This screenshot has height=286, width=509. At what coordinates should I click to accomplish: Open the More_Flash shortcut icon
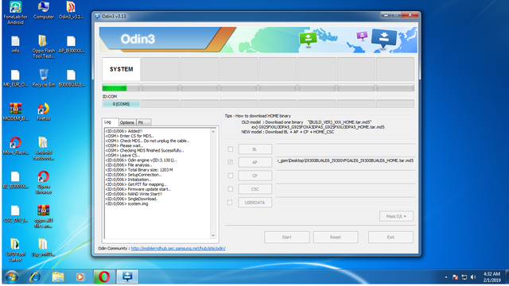point(15,146)
